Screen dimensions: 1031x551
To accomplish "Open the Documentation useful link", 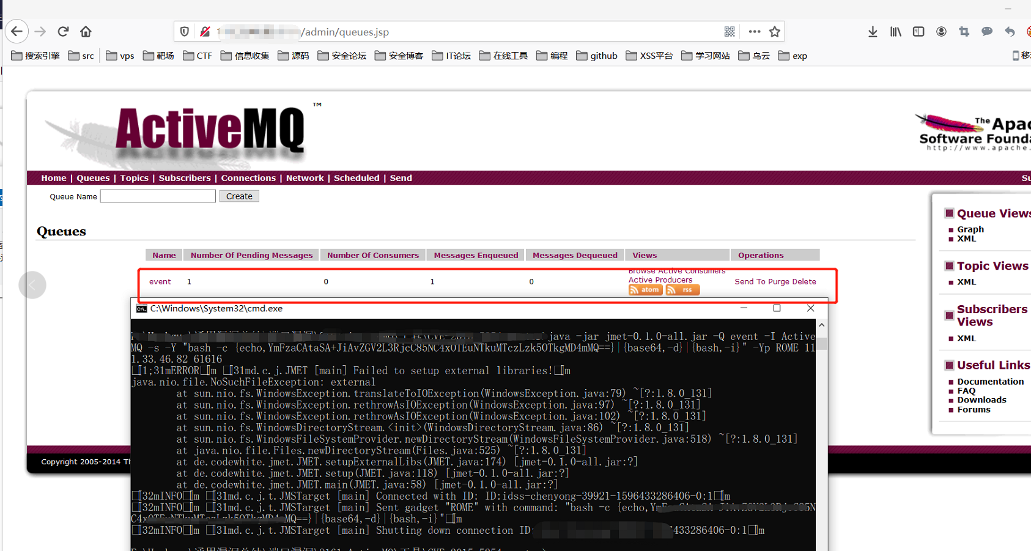I will click(991, 382).
